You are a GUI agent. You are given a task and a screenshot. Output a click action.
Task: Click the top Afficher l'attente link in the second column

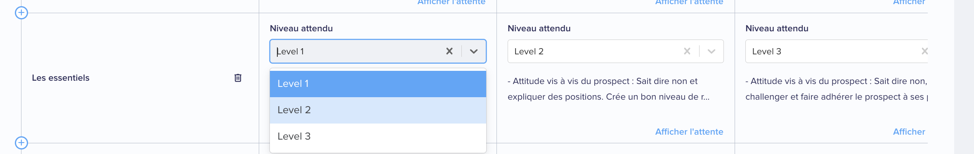pos(689,2)
